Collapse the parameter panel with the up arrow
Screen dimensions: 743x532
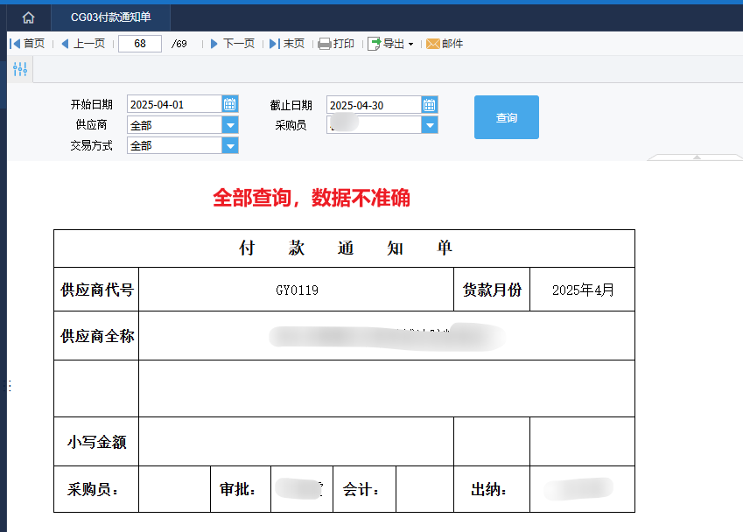[x=697, y=157]
